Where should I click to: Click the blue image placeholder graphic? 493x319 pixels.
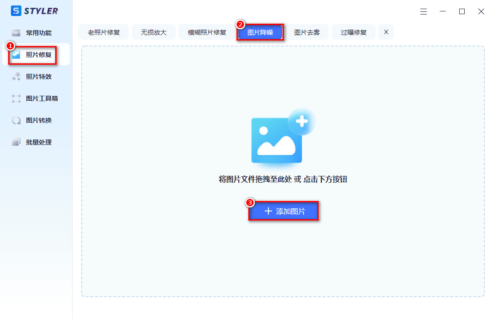click(x=276, y=139)
